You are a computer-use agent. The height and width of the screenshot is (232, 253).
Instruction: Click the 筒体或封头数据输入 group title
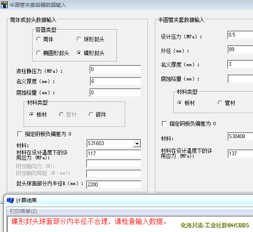[x=33, y=20]
